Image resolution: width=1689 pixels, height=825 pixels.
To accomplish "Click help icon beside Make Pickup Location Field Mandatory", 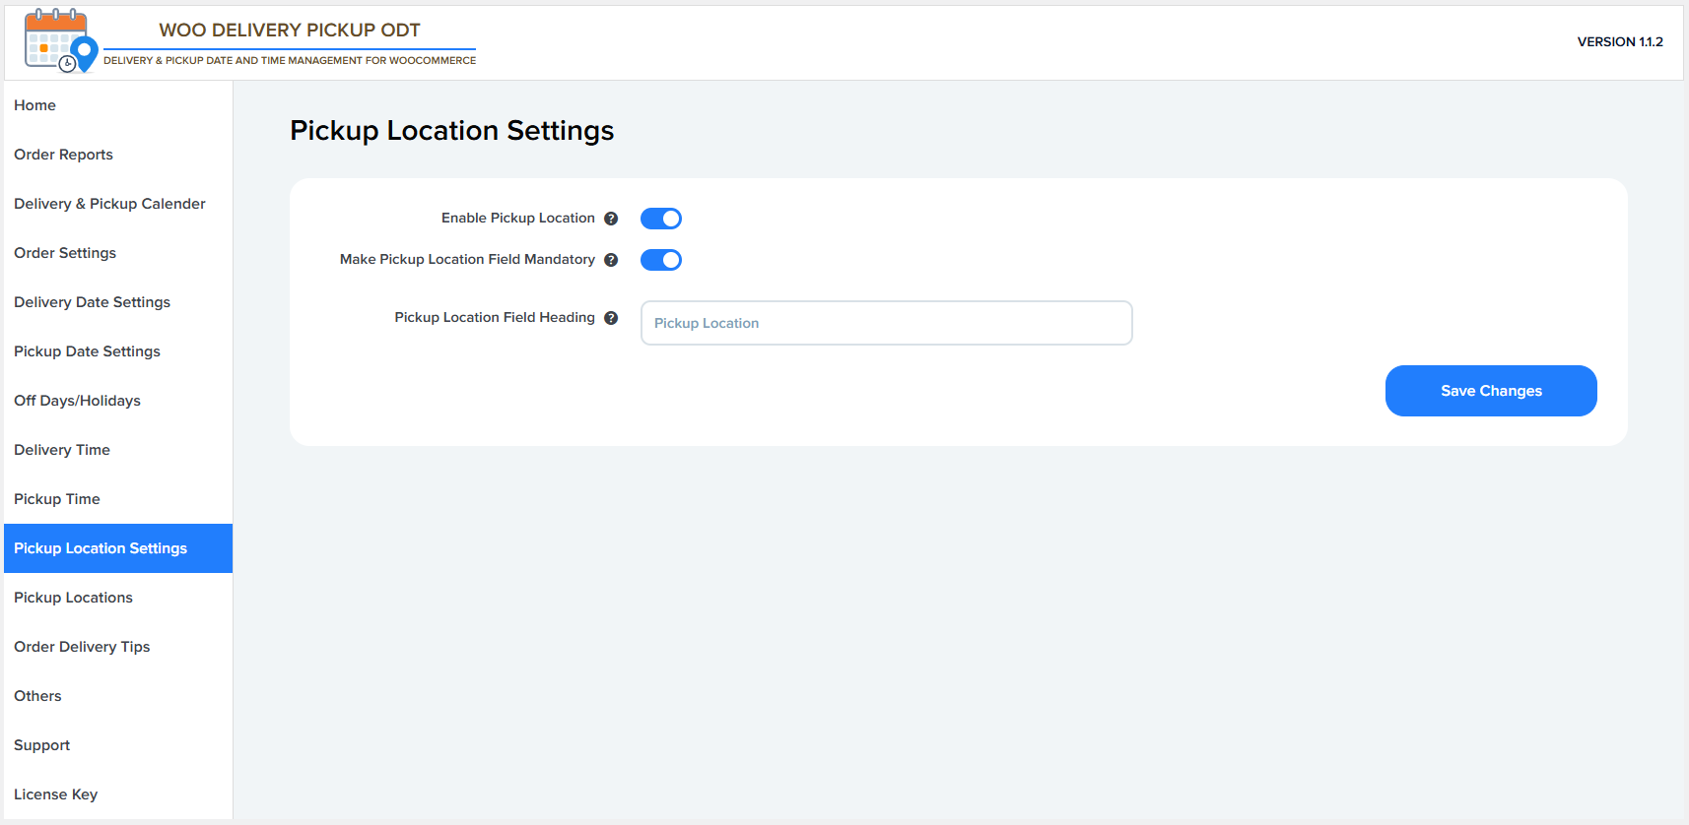I will pyautogui.click(x=611, y=260).
